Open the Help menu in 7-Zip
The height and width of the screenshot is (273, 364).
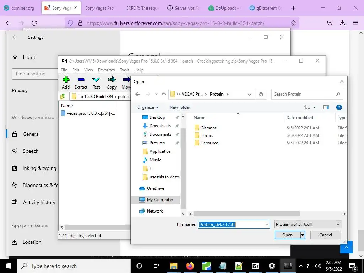pyautogui.click(x=139, y=70)
